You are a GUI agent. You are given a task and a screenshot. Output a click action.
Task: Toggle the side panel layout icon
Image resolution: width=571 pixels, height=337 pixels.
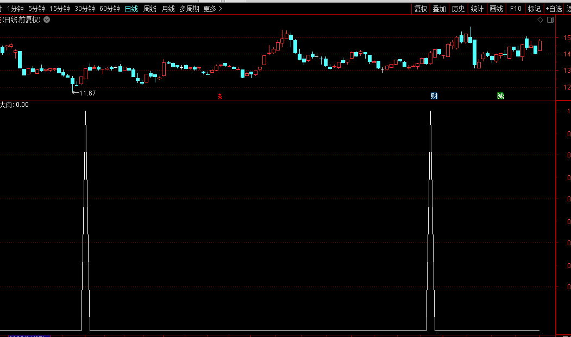pyautogui.click(x=550, y=20)
